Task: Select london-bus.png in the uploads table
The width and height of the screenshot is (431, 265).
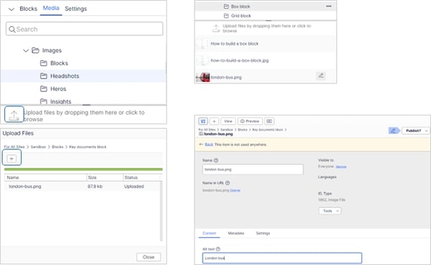Action: point(24,187)
